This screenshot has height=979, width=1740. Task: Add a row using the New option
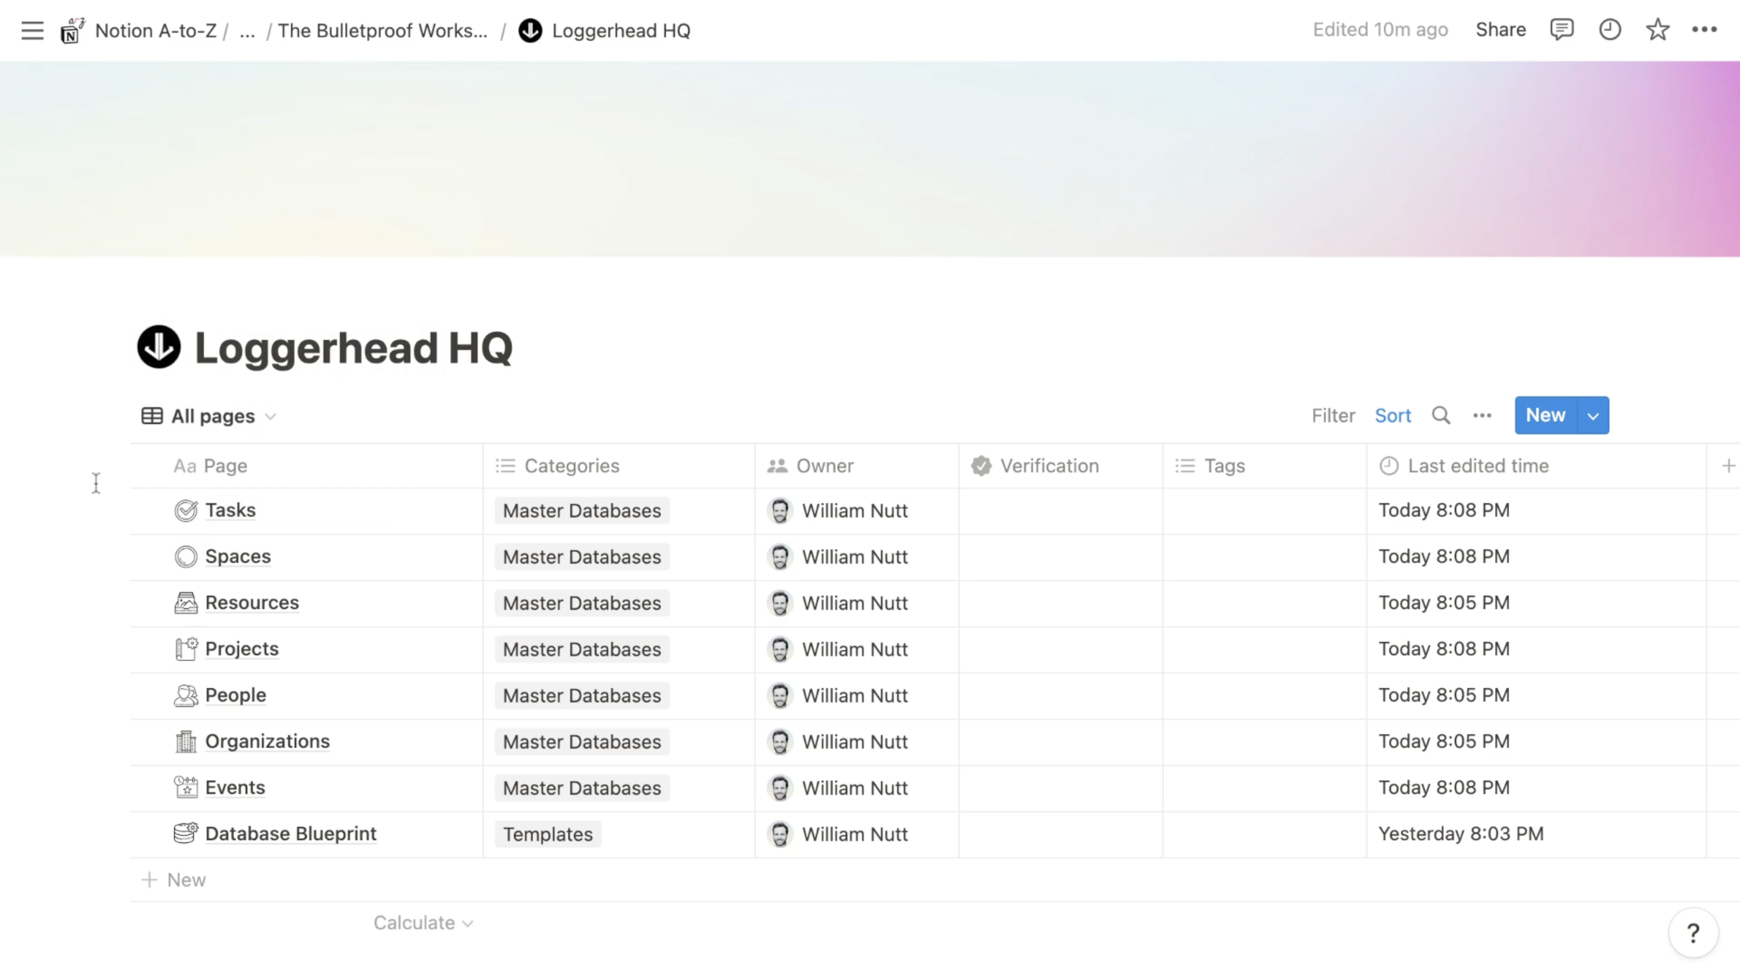(173, 879)
